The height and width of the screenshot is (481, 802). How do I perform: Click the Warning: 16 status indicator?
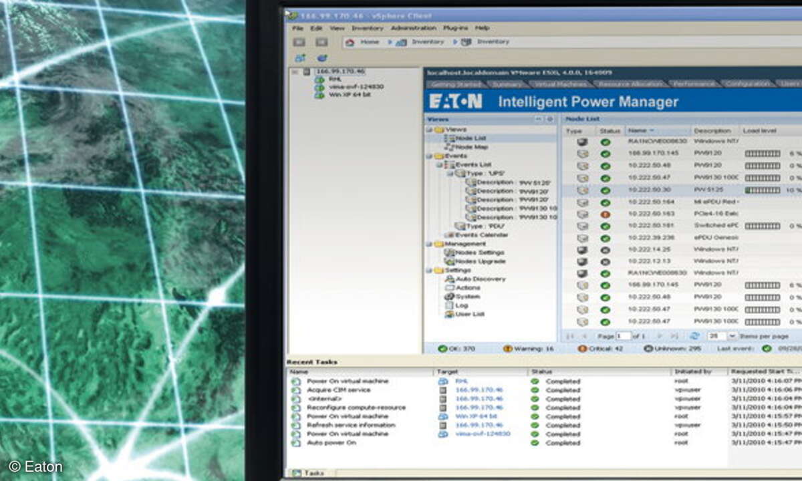coord(528,348)
